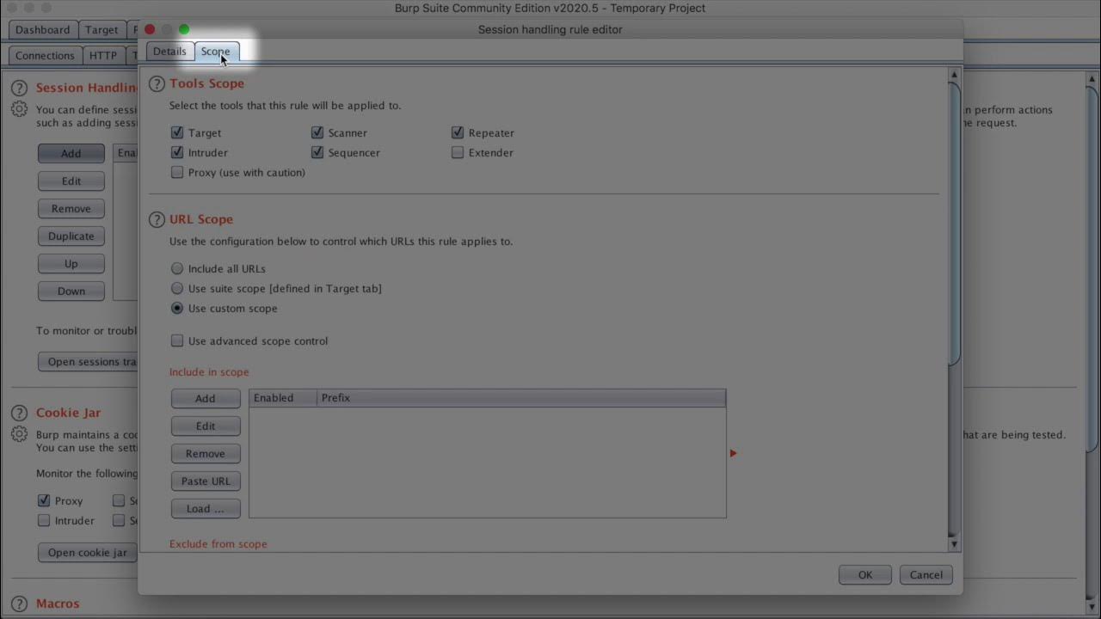Load scope entries with Load ... button
This screenshot has height=619, width=1101.
(x=206, y=508)
